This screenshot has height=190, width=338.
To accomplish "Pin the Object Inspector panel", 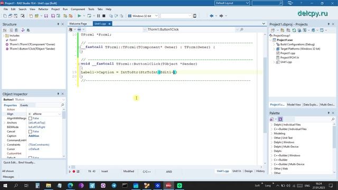I will point(58,94).
